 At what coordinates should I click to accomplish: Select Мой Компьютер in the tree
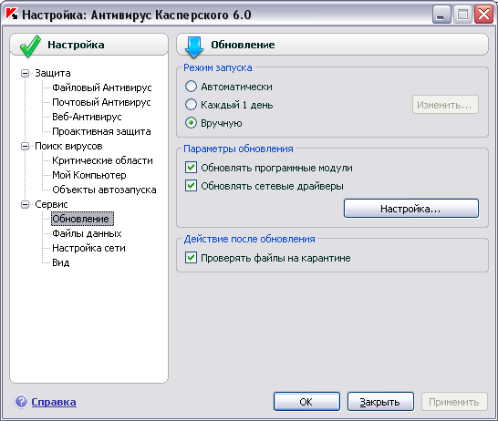[89, 175]
